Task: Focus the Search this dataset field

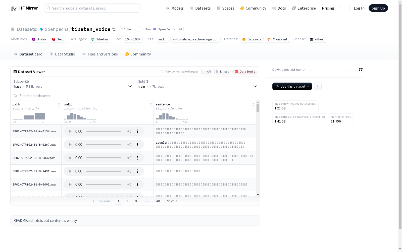Action: pos(135,96)
